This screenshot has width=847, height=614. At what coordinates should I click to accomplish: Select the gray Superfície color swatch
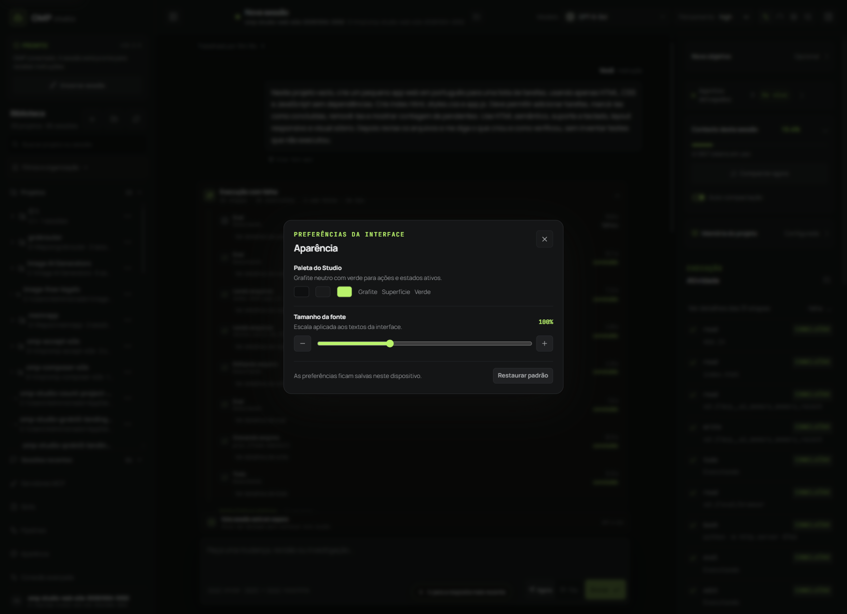point(323,291)
